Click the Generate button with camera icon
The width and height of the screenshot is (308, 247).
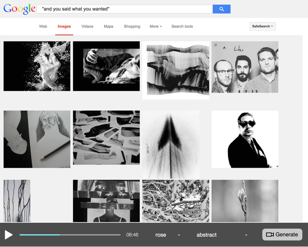tap(282, 234)
